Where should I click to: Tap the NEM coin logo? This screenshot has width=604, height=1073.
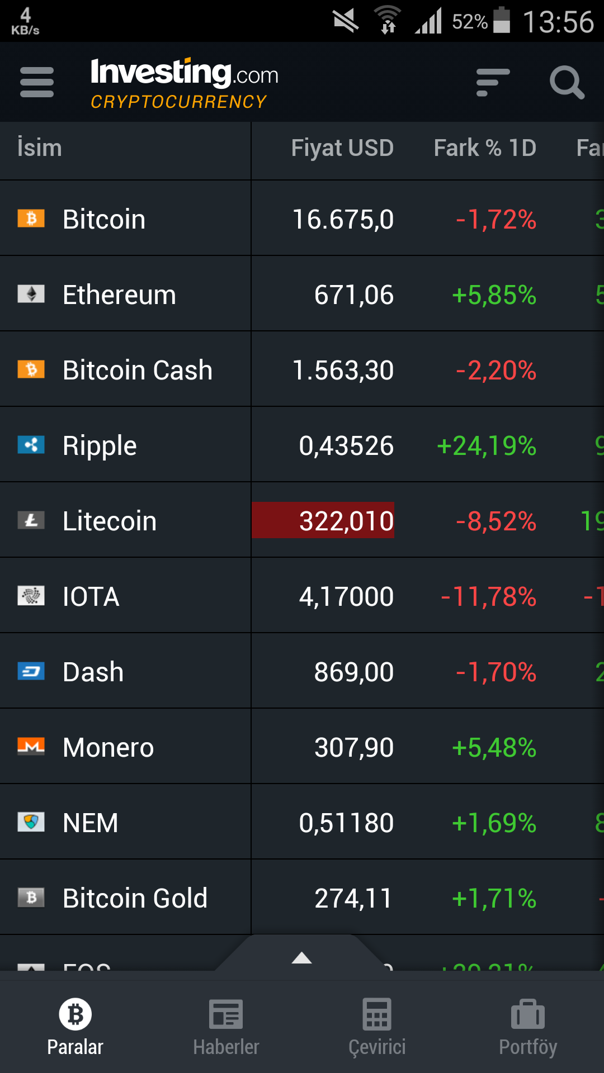(x=31, y=822)
